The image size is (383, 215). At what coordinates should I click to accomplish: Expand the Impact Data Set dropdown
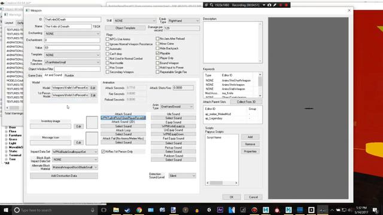[75, 152]
